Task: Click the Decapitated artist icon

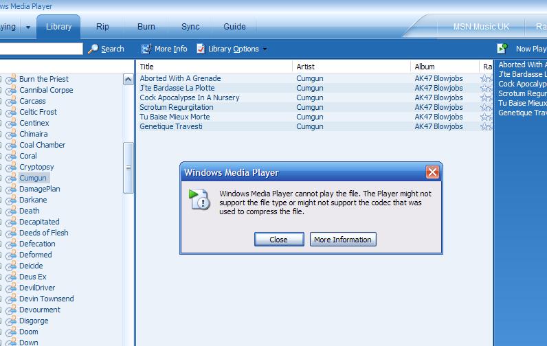Action: pyautogui.click(x=11, y=222)
